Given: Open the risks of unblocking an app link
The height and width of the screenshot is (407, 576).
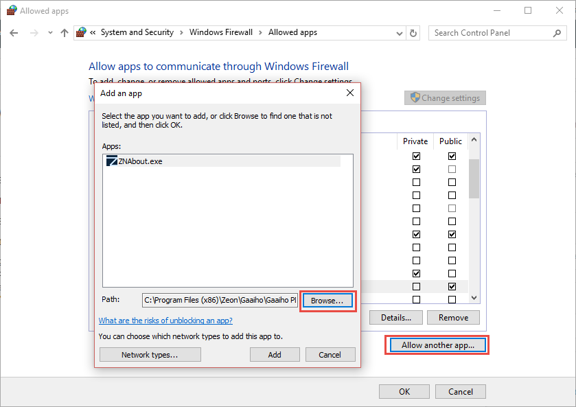Looking at the screenshot, I should click(165, 321).
